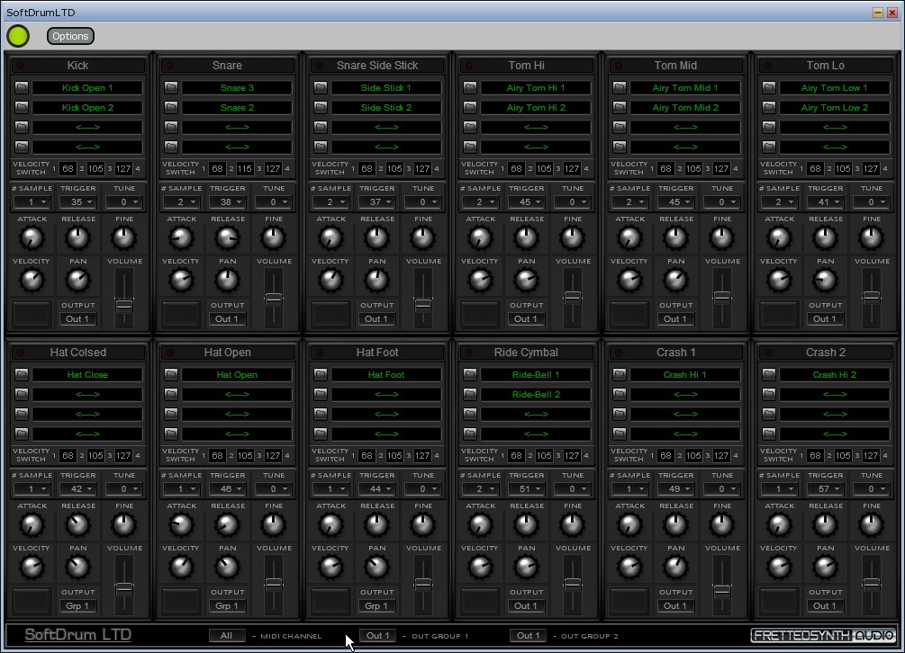Click folder icon beside Side Stick 1
Screen dimensions: 905x653
point(321,87)
